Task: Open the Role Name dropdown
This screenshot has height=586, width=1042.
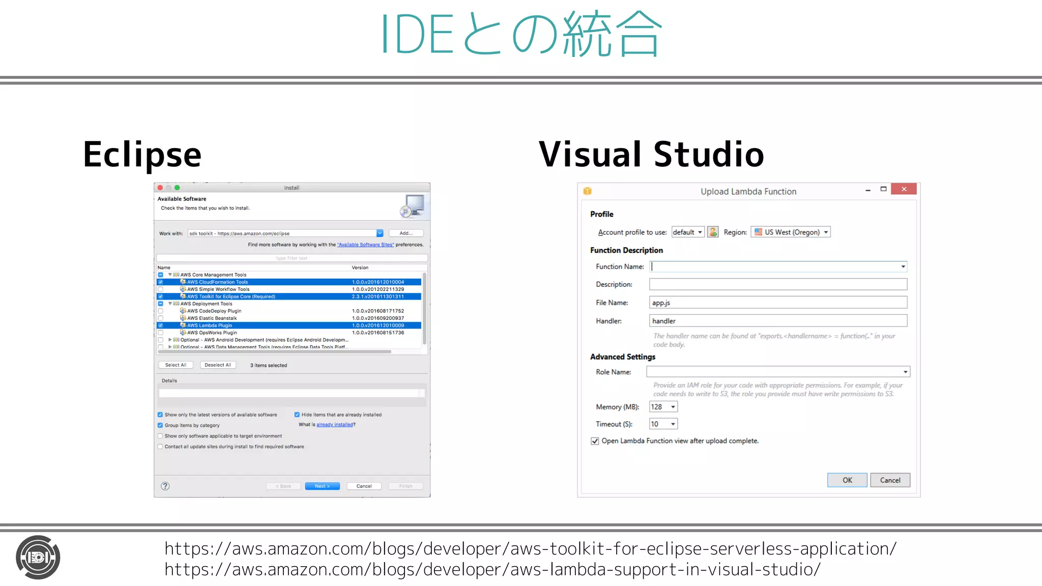Action: pos(778,372)
